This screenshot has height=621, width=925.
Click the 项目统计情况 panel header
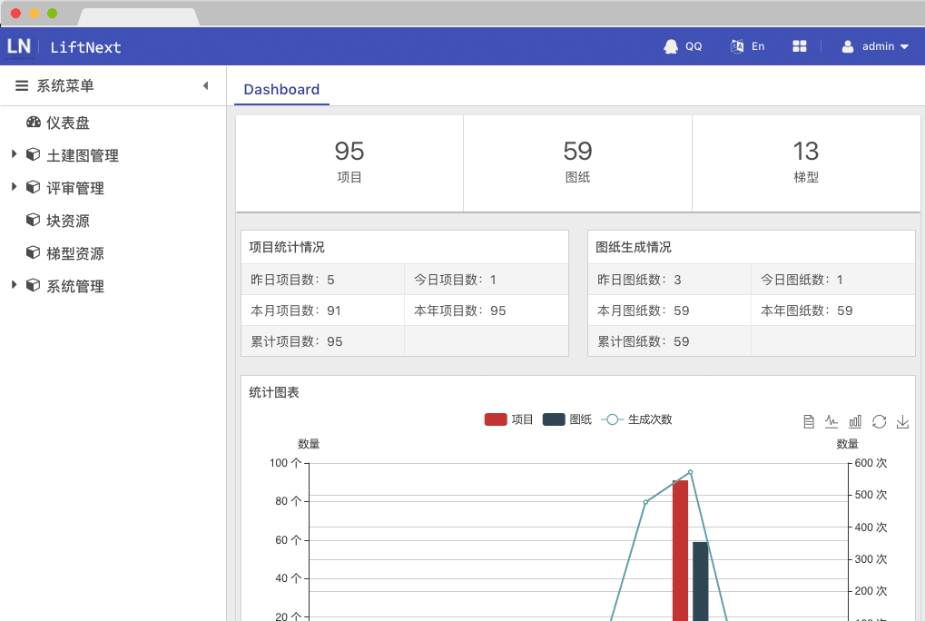point(405,247)
